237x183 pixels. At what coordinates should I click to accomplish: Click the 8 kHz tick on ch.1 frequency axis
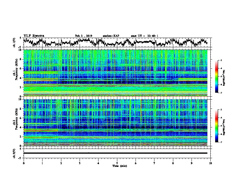click(x=21, y=59)
